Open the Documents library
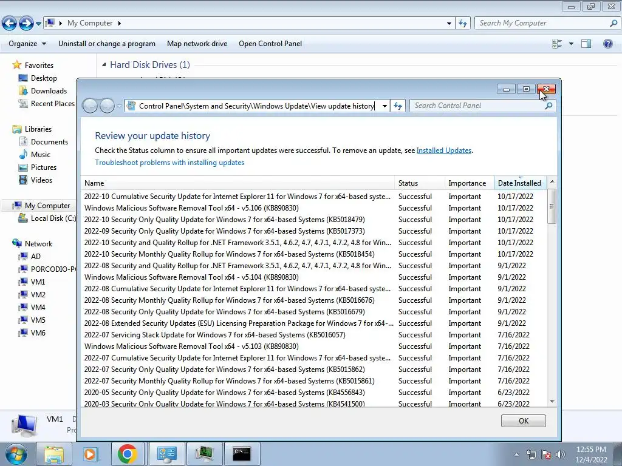This screenshot has height=466, width=622. (x=49, y=142)
